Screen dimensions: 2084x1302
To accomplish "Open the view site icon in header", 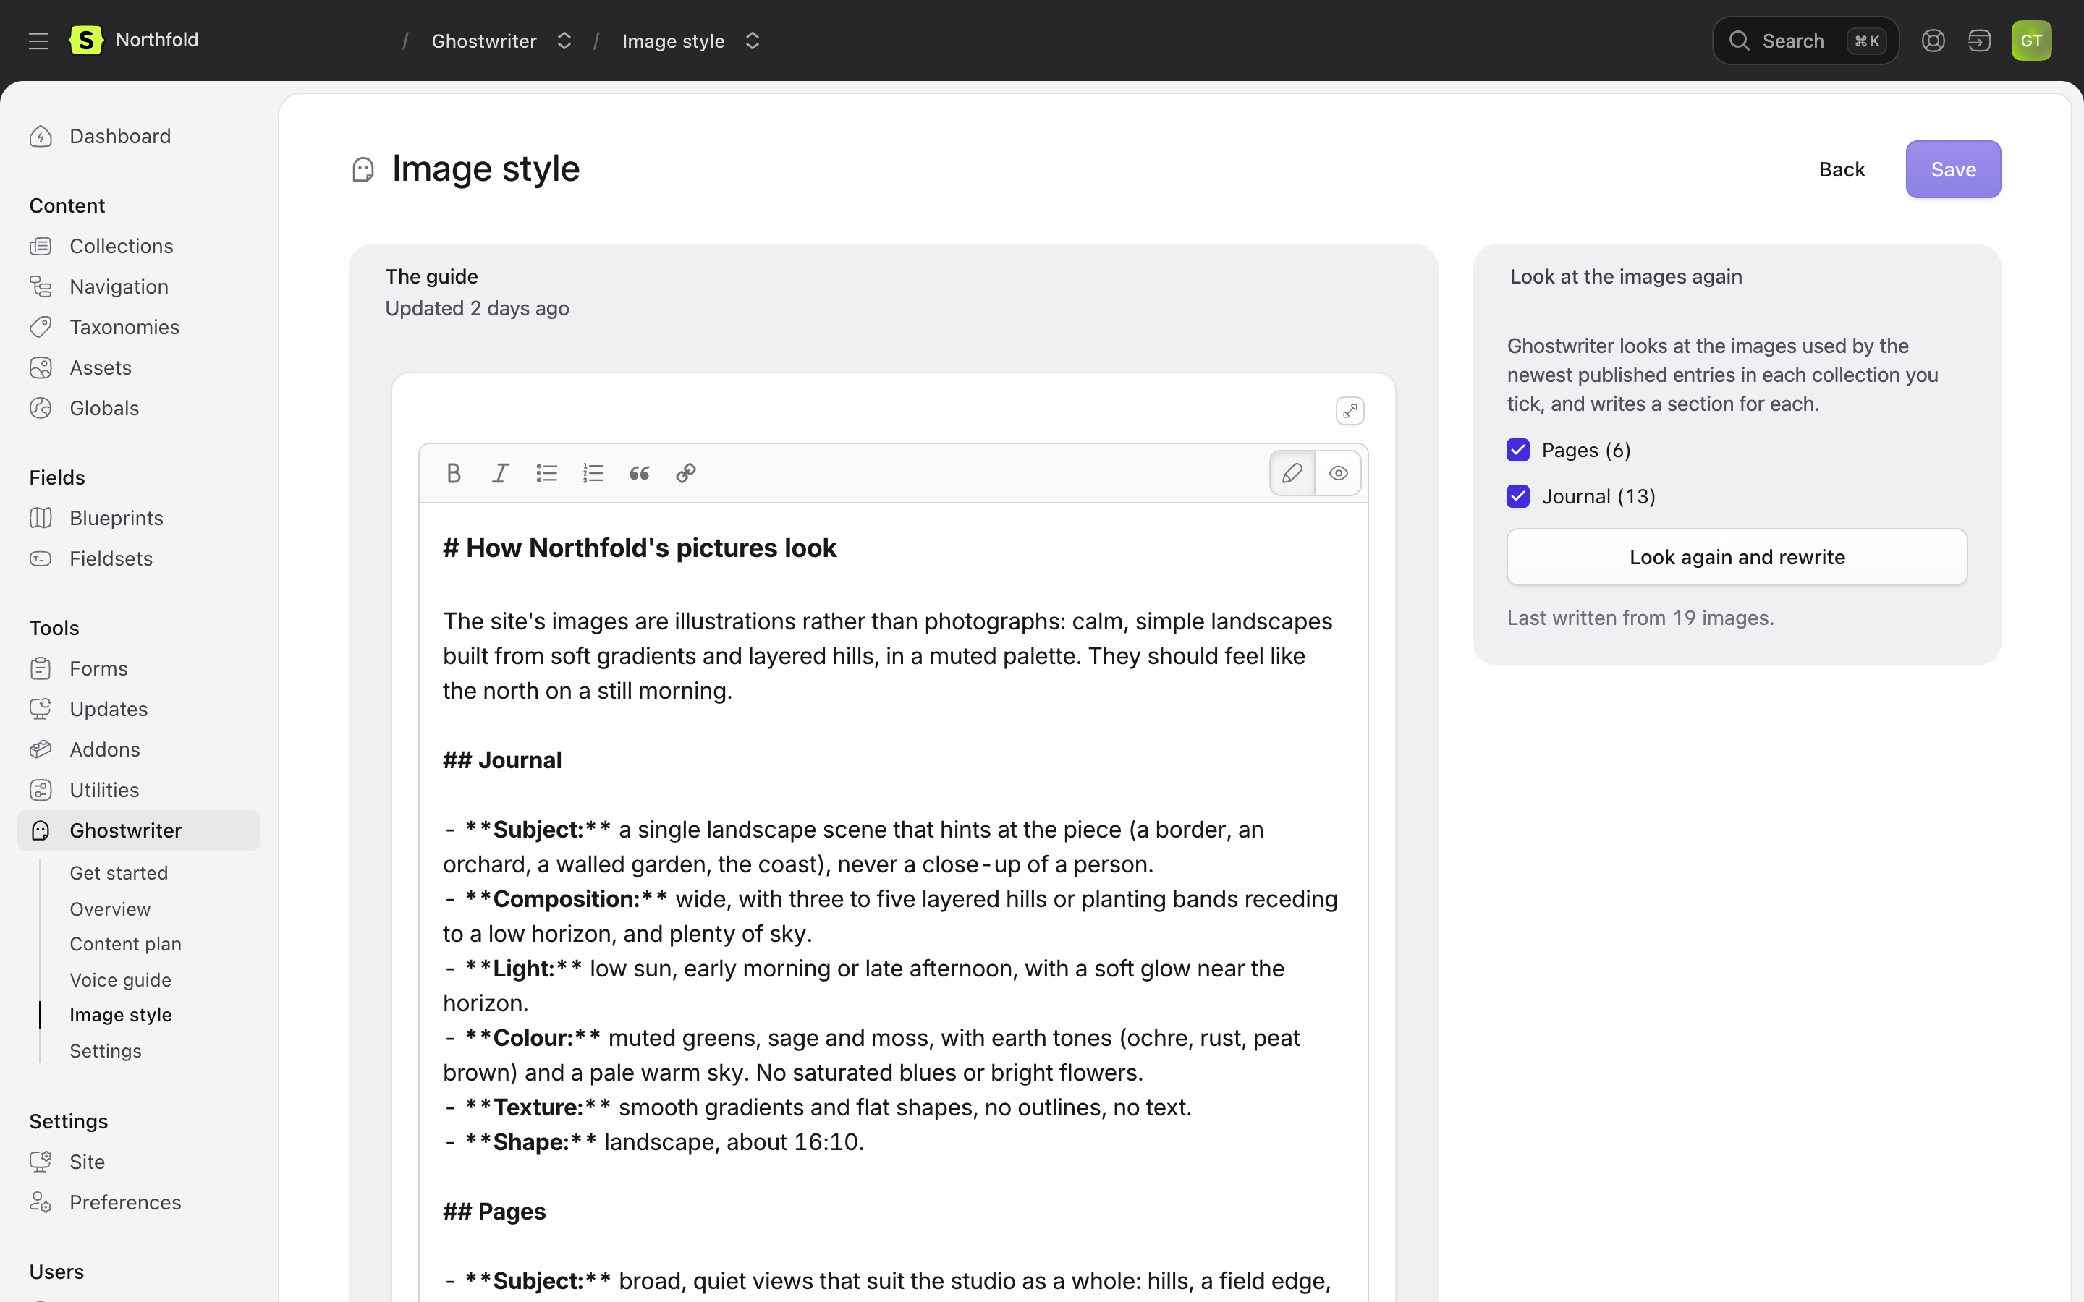I will pos(1980,41).
